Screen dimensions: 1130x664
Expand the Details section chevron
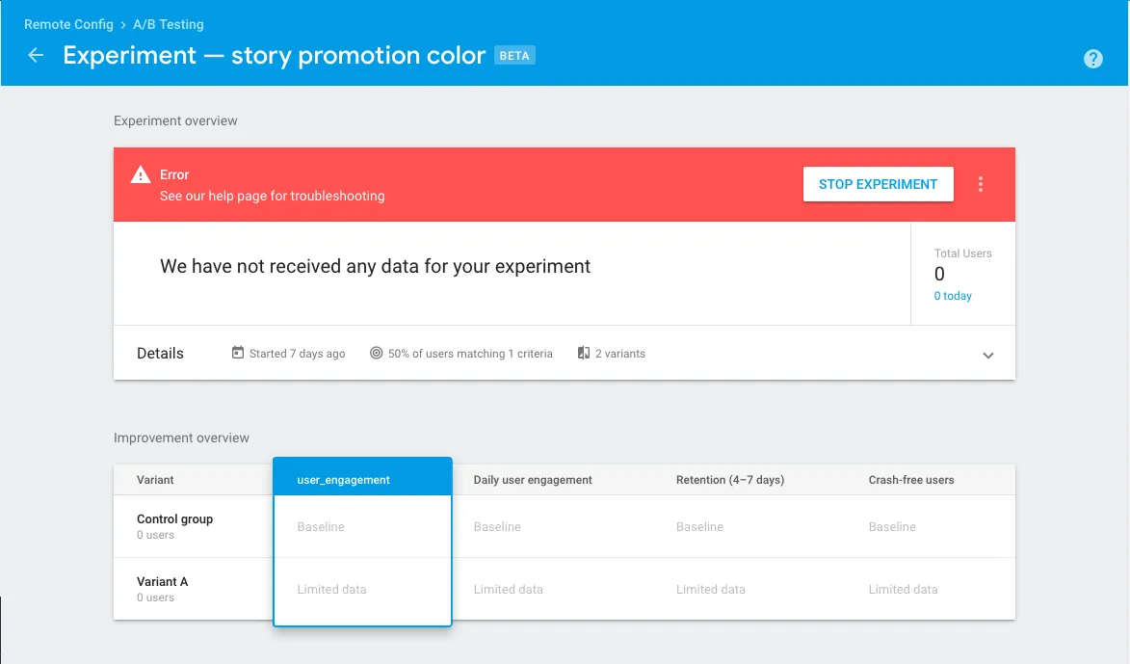(987, 355)
